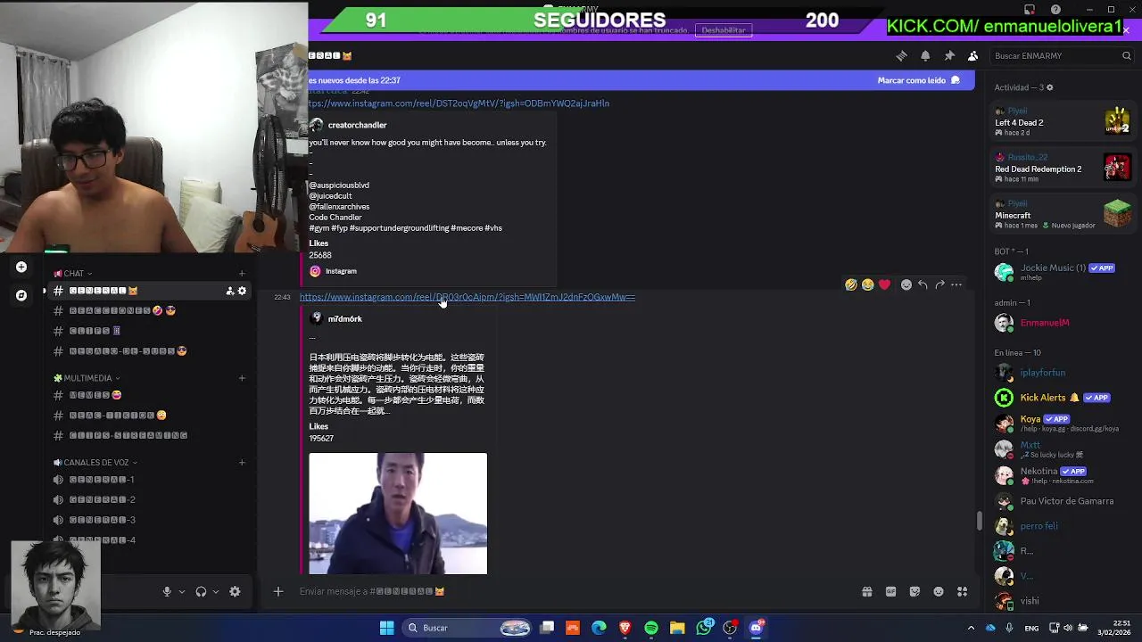Open the emoji picker in message bar
Viewport: 1142px width, 642px height.
point(939,591)
